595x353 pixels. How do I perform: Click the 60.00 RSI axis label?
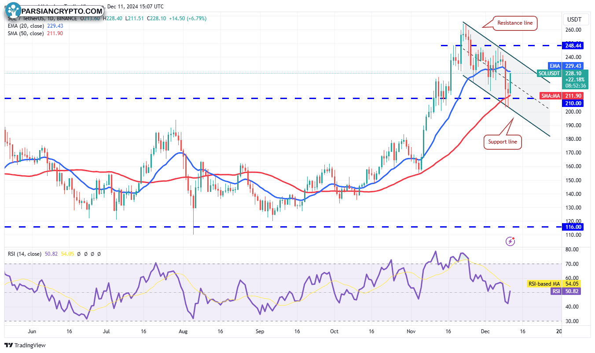point(572,278)
